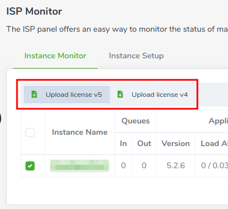Click the Instance Name column header
The width and height of the screenshot is (228, 209).
pyautogui.click(x=79, y=132)
